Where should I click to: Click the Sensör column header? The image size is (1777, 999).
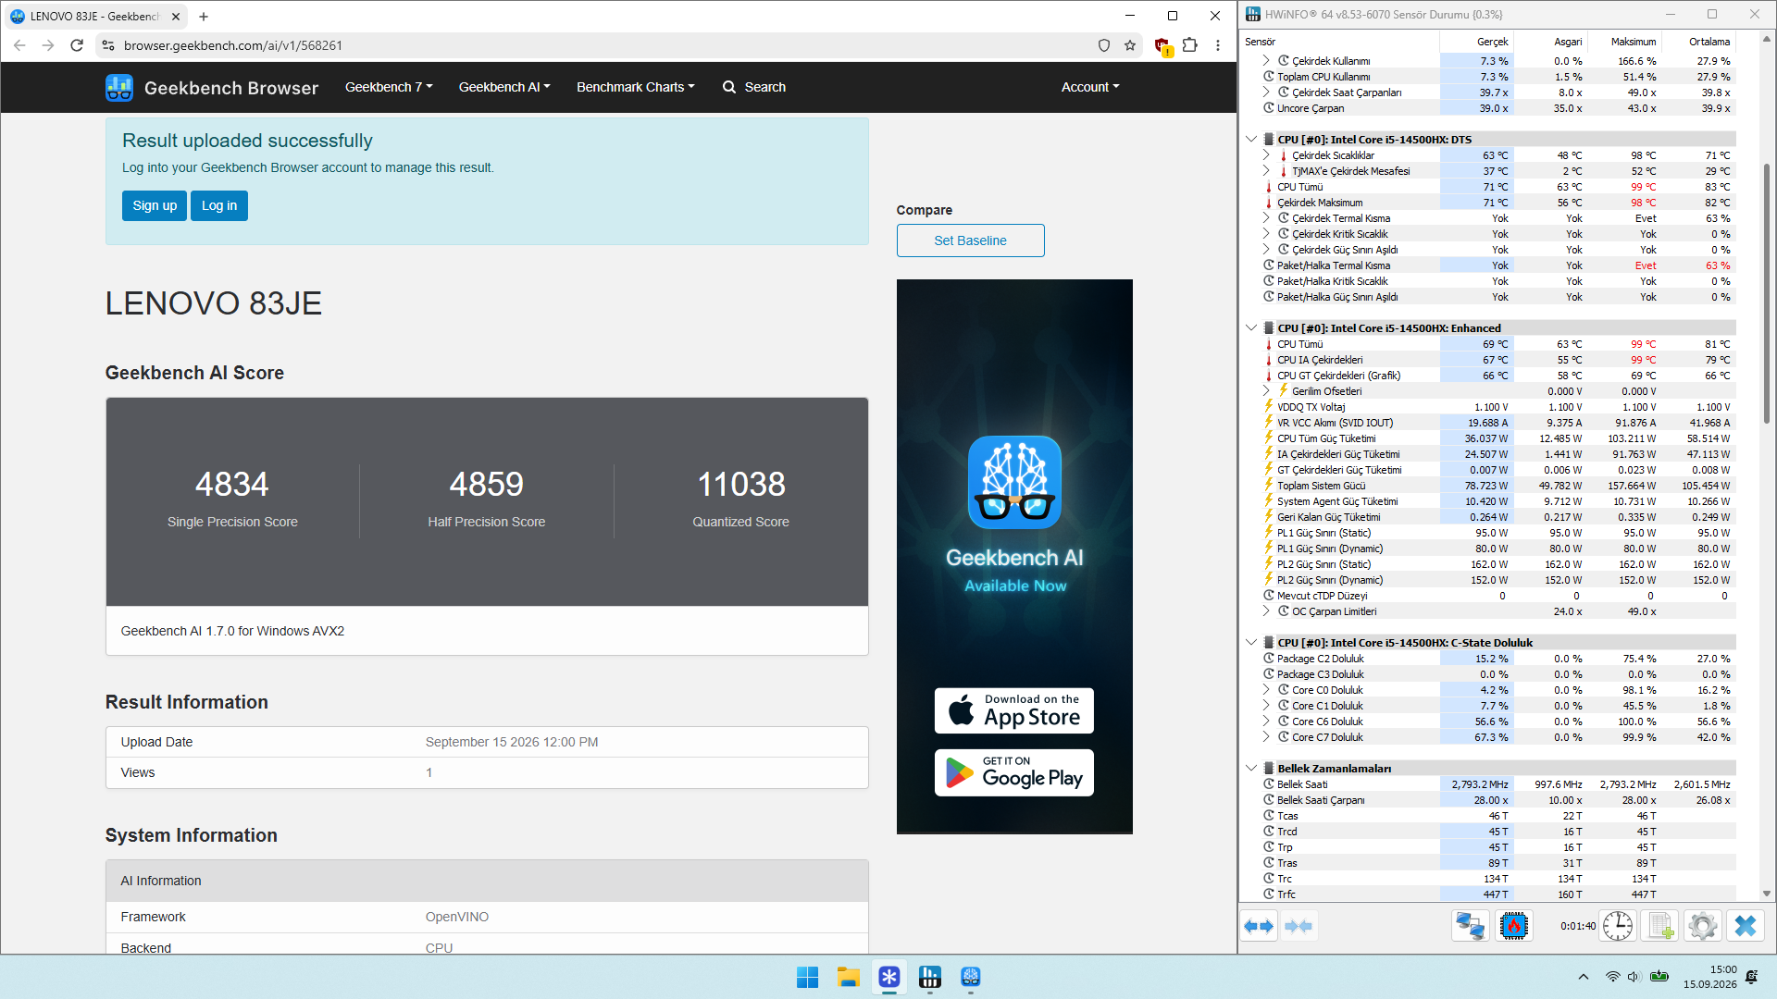click(x=1261, y=42)
